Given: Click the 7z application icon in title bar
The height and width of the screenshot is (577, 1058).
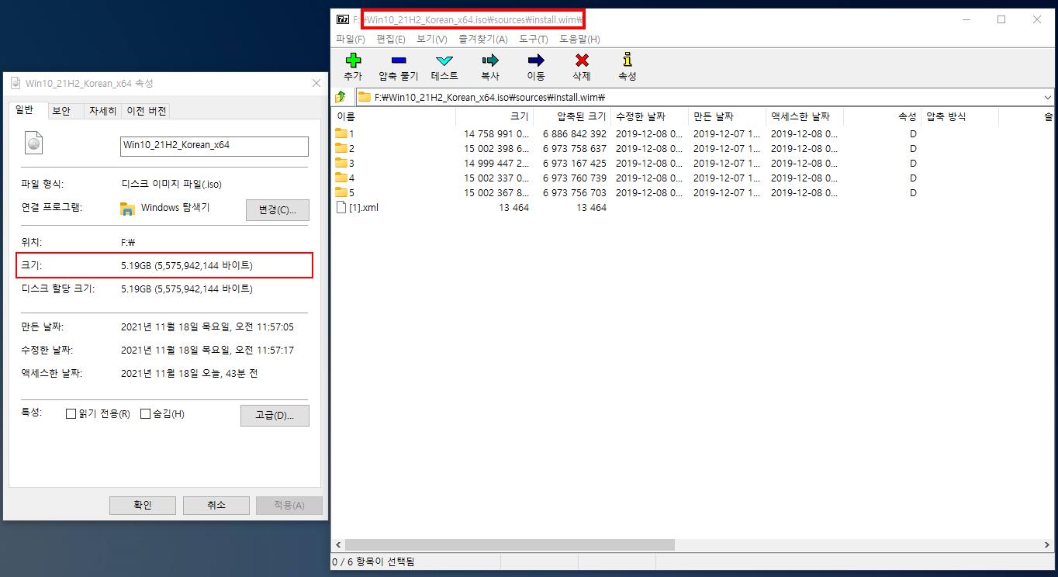Looking at the screenshot, I should click(x=342, y=19).
